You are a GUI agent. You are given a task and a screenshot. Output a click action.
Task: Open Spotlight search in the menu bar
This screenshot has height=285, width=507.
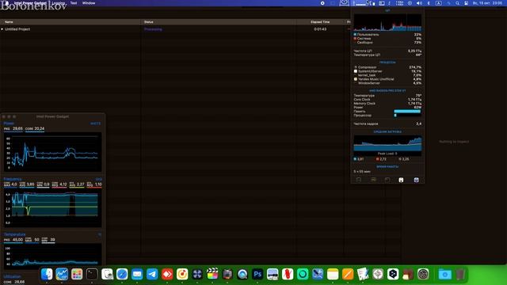coord(457,3)
